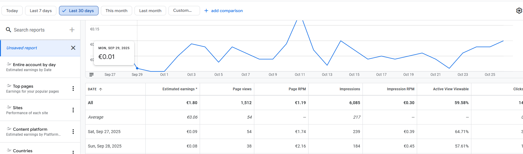Close the Unsaved report tab
The height and width of the screenshot is (154, 523).
coord(73,48)
